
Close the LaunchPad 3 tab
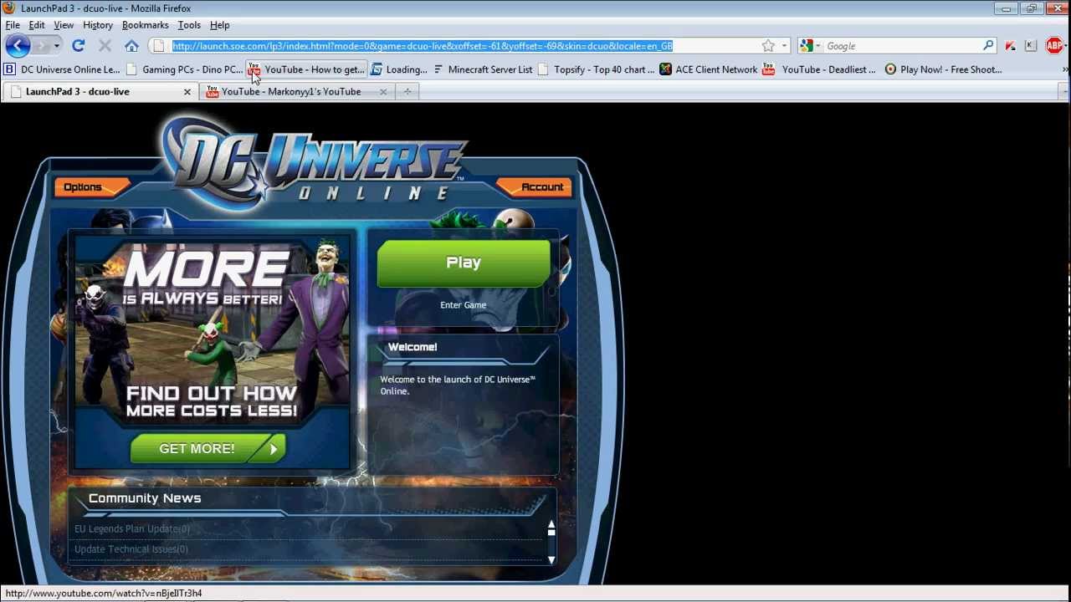[x=187, y=91]
